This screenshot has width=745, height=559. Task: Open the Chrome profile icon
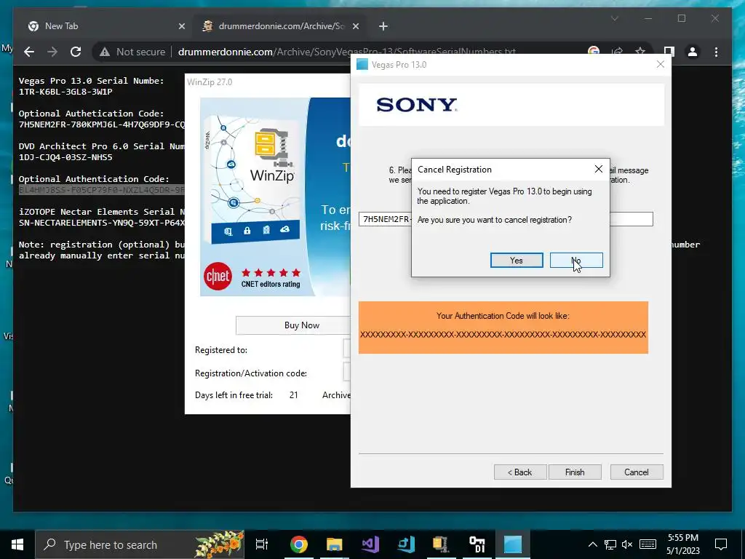click(x=693, y=52)
